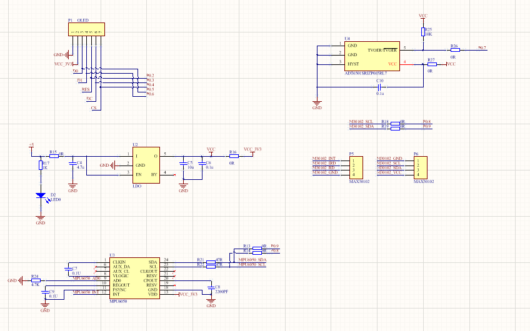Select resistor R26 symbol near P0.7
Screen dimensions: 530x331
click(455, 50)
